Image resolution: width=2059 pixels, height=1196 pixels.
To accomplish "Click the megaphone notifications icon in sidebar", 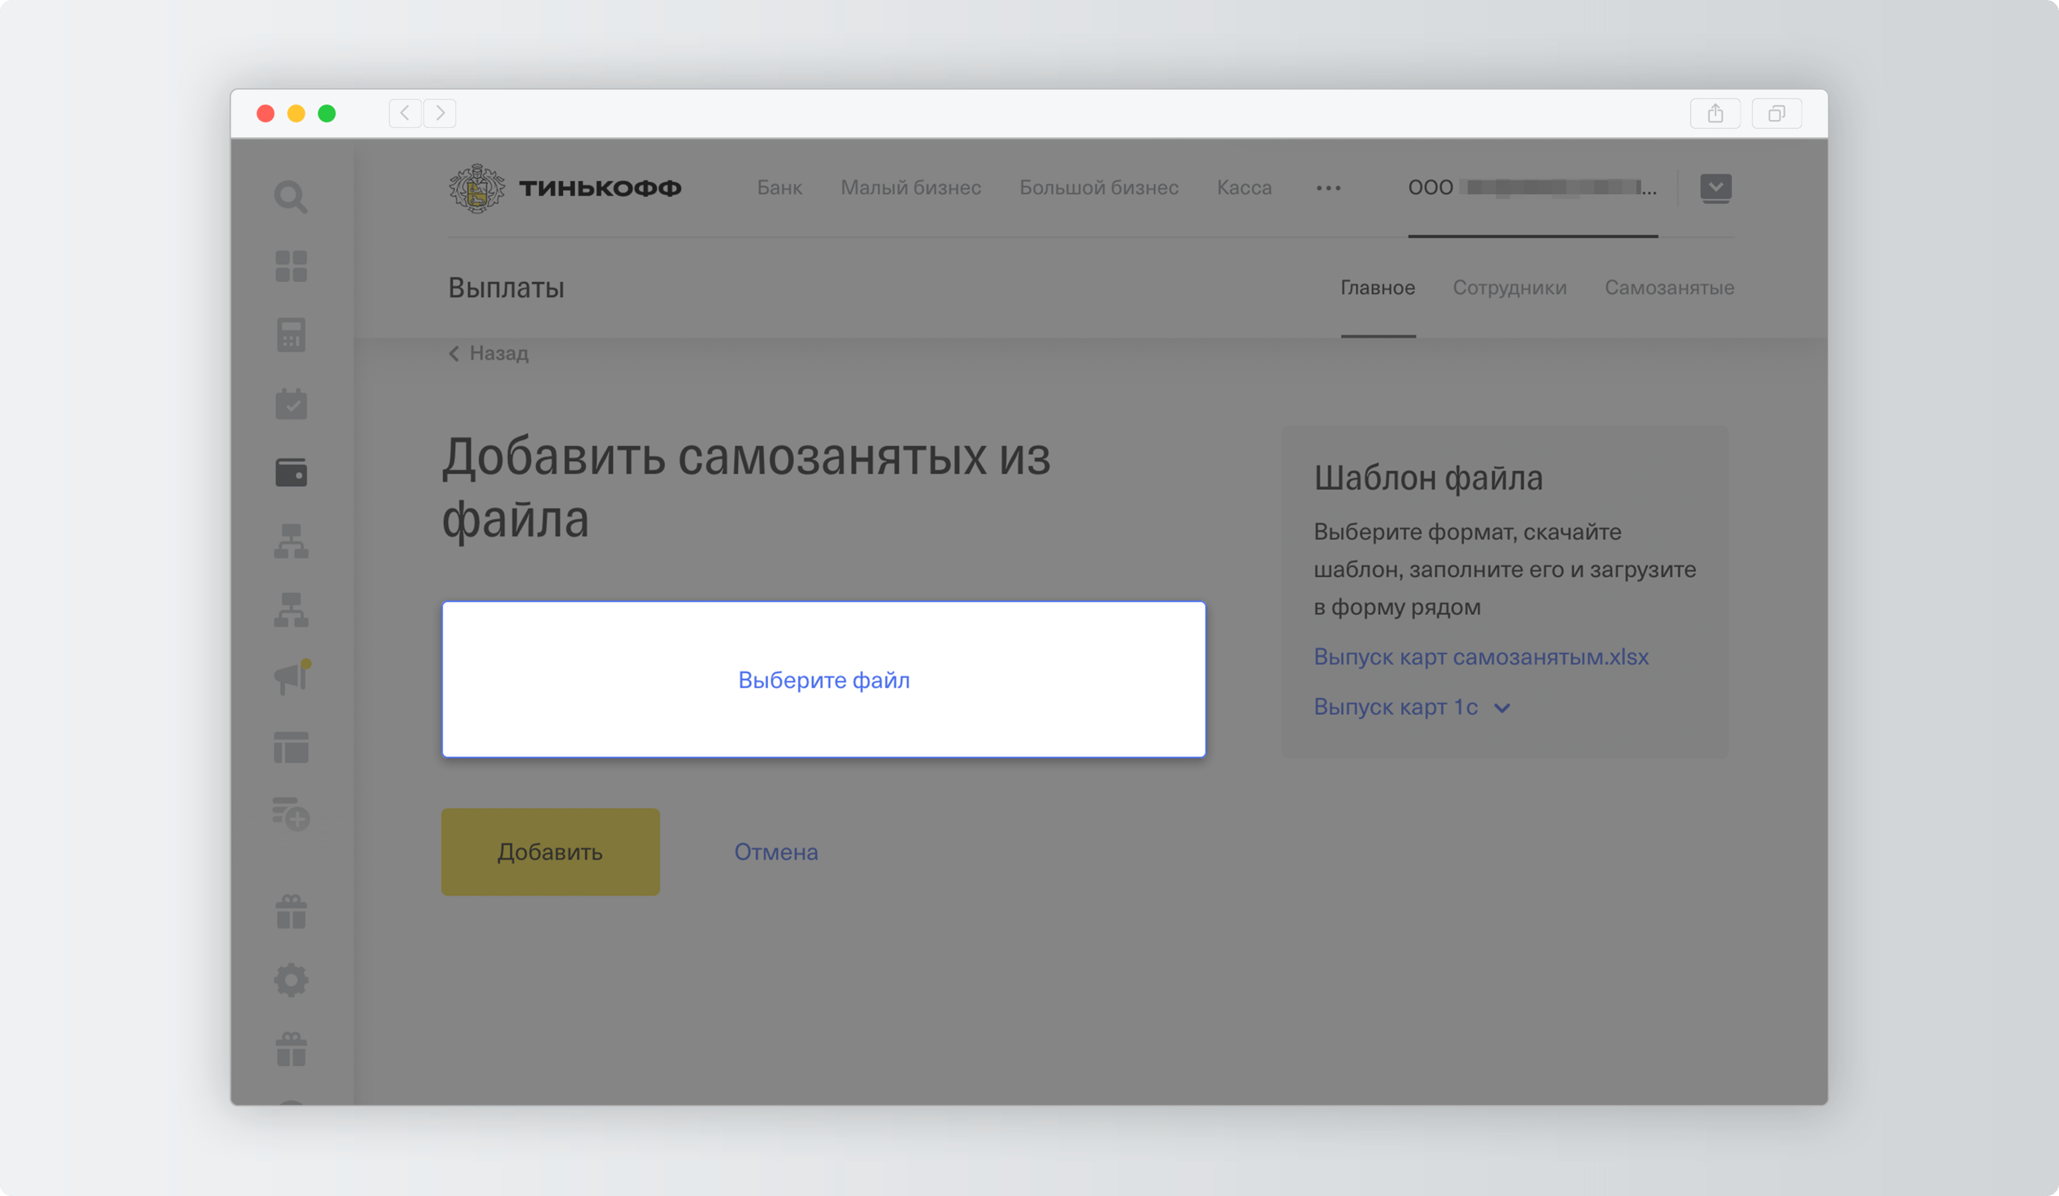I will click(291, 678).
